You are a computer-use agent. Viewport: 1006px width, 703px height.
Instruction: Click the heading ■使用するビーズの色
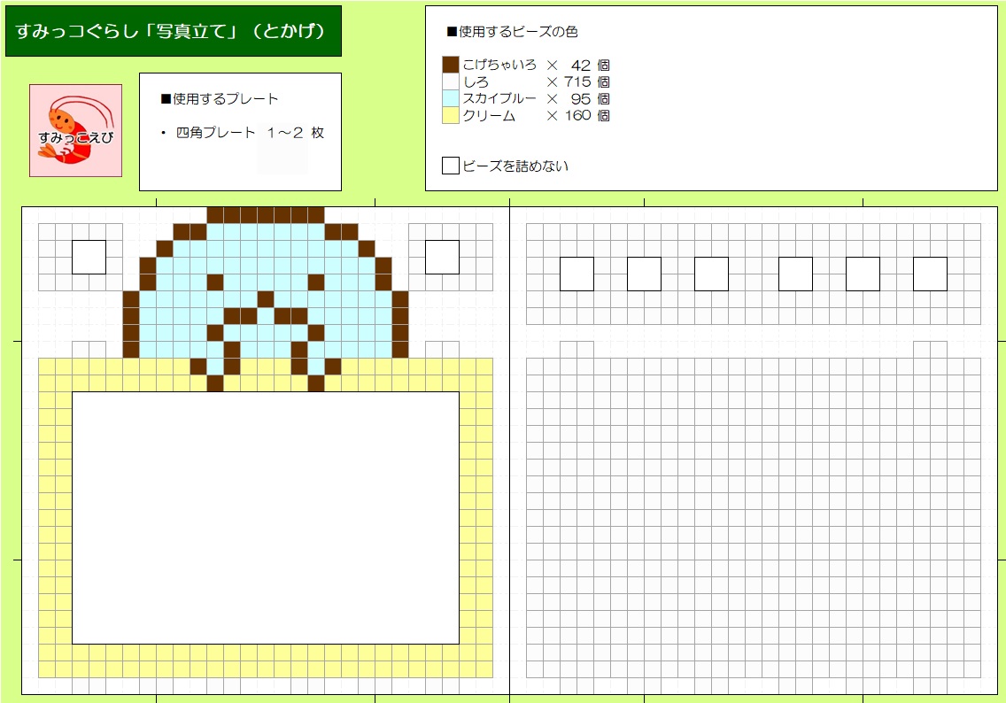512,31
